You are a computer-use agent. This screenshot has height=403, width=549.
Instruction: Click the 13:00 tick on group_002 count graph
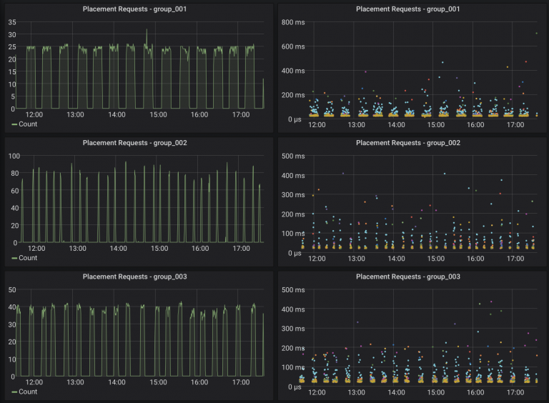[77, 249]
